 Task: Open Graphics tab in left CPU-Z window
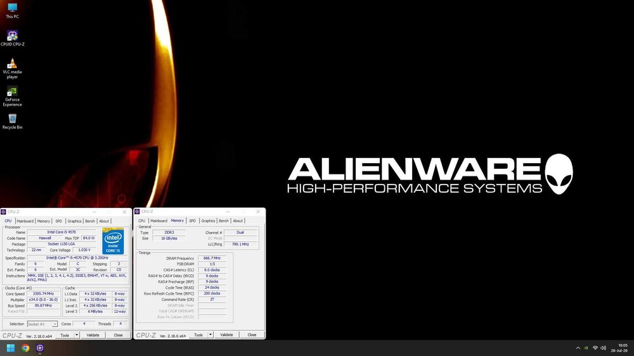tap(74, 221)
